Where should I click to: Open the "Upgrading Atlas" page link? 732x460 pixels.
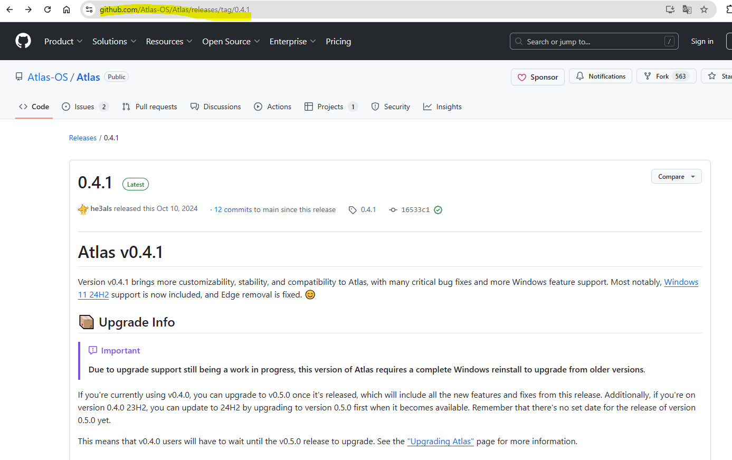441,442
